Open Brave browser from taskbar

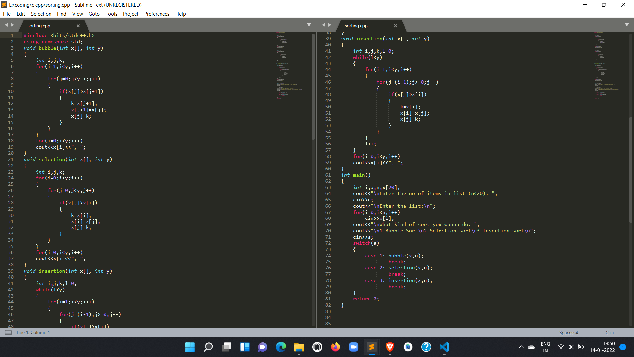390,347
